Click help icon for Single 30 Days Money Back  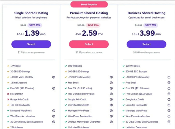point(54,122)
